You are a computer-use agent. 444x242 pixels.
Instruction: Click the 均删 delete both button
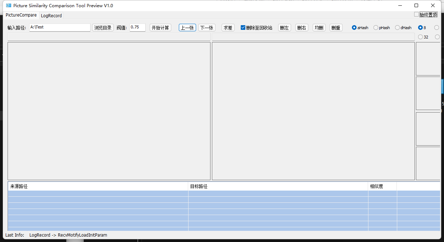pyautogui.click(x=319, y=28)
